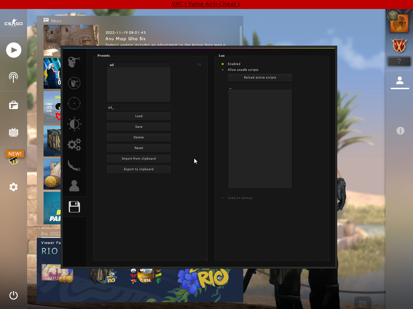The width and height of the screenshot is (413, 309).
Task: Open the Anubis map news thumbnail
Action: pyautogui.click(x=71, y=40)
